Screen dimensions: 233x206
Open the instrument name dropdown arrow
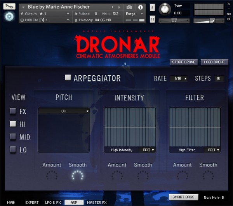pos(23,7)
